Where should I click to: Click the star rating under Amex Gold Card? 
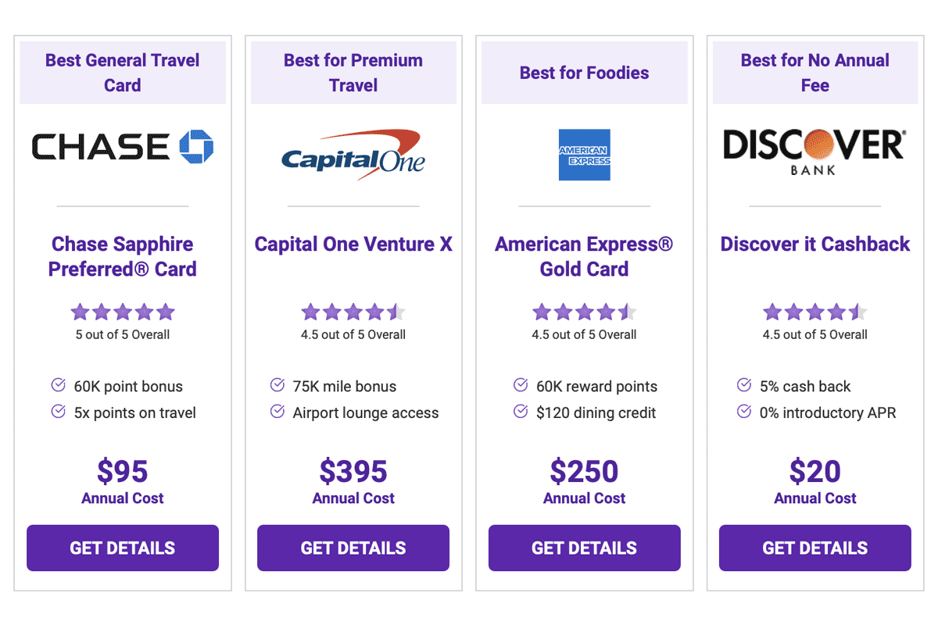pyautogui.click(x=585, y=312)
